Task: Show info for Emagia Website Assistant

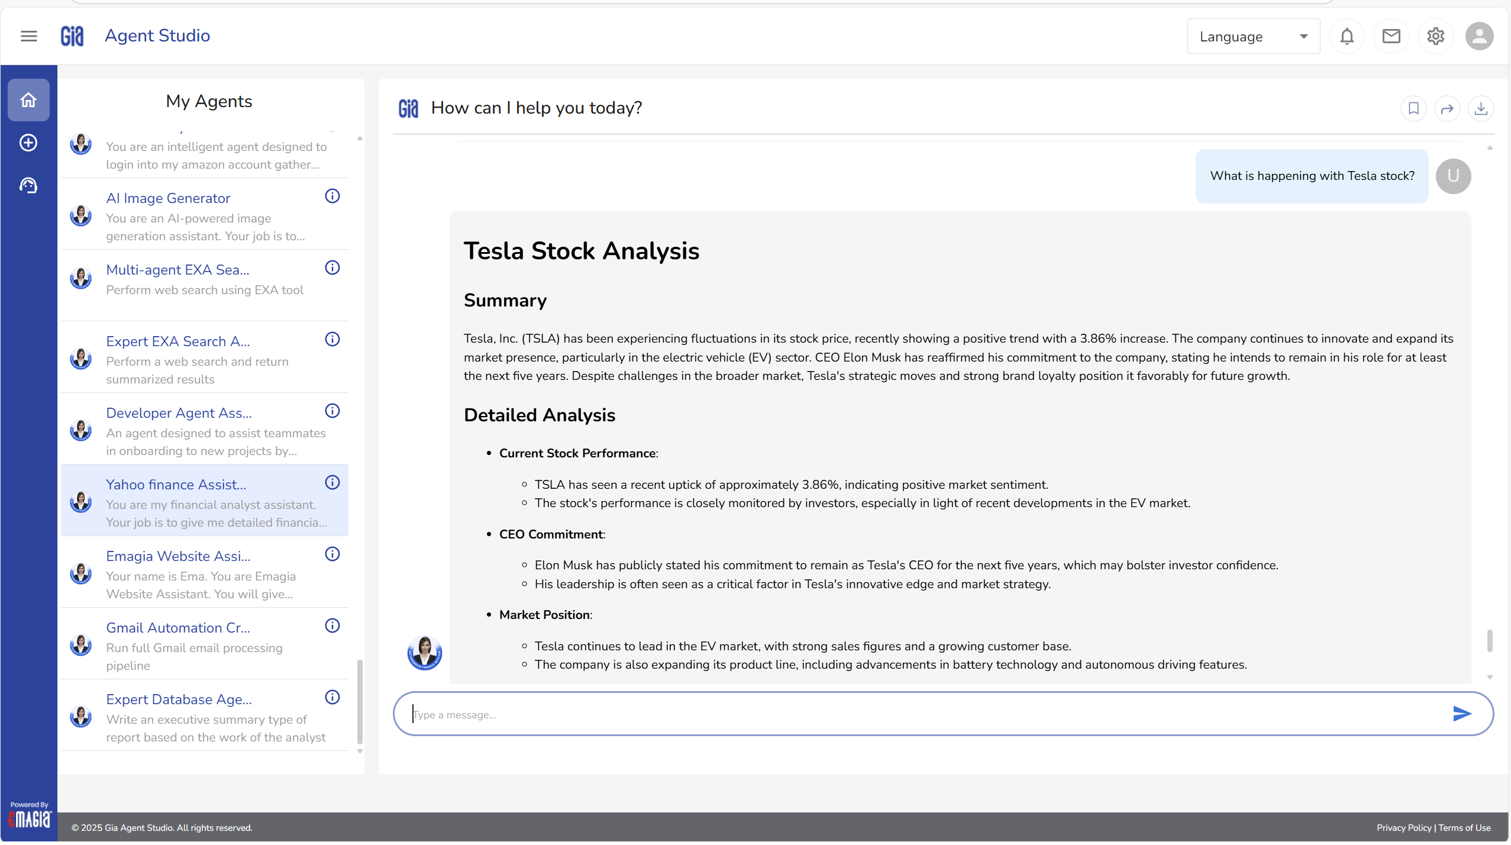Action: (332, 554)
